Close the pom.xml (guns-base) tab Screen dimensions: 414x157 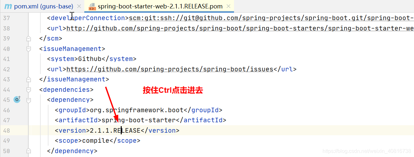79,6
